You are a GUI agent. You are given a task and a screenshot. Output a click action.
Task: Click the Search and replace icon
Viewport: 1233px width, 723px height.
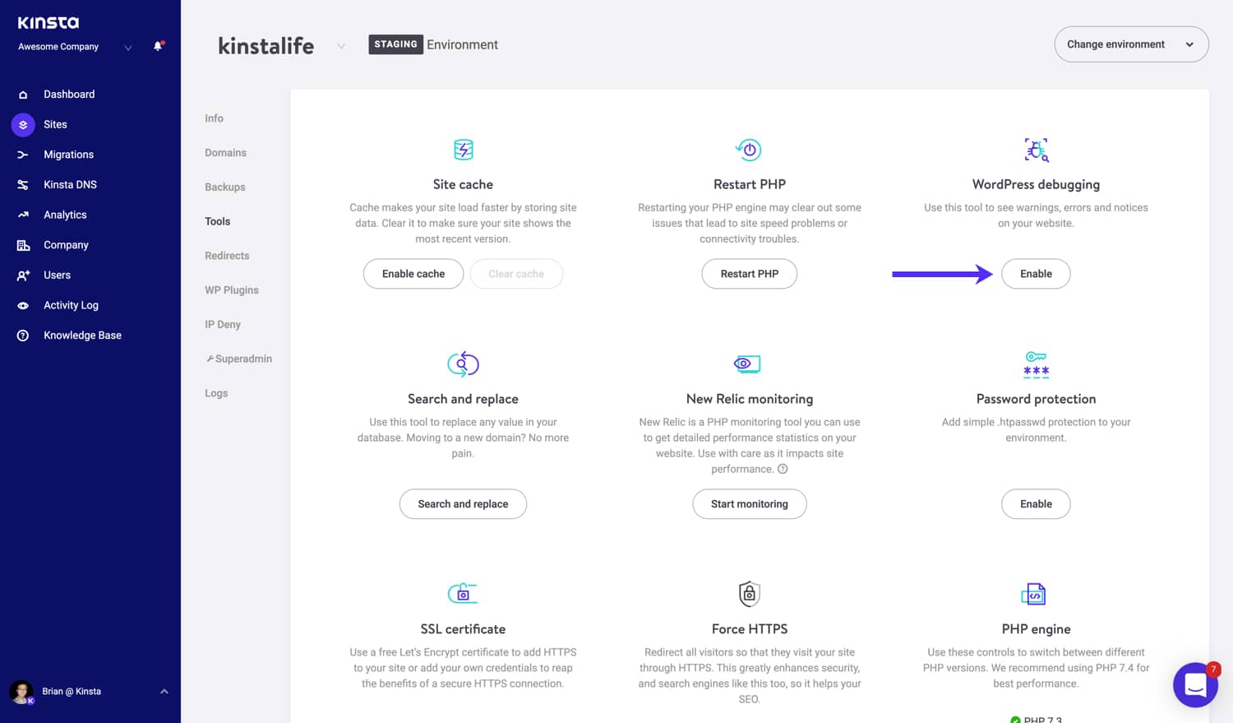click(x=463, y=364)
